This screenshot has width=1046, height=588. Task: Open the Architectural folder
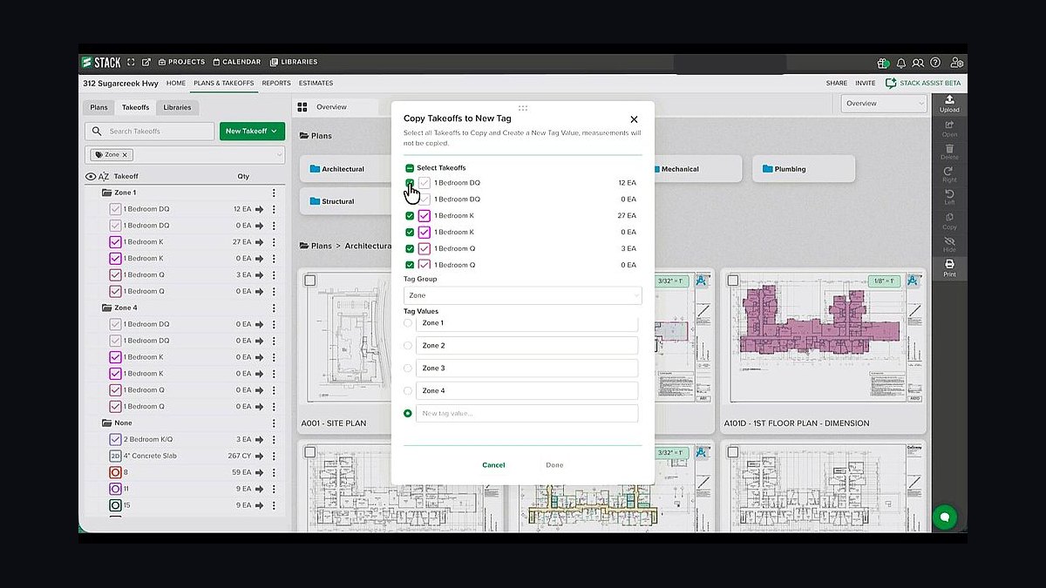[x=344, y=169]
